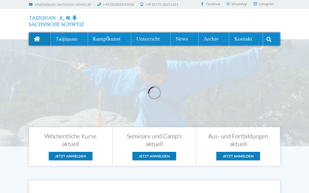The image size is (309, 193).
Task: Open the Kontakt menu item
Action: coord(243,39)
